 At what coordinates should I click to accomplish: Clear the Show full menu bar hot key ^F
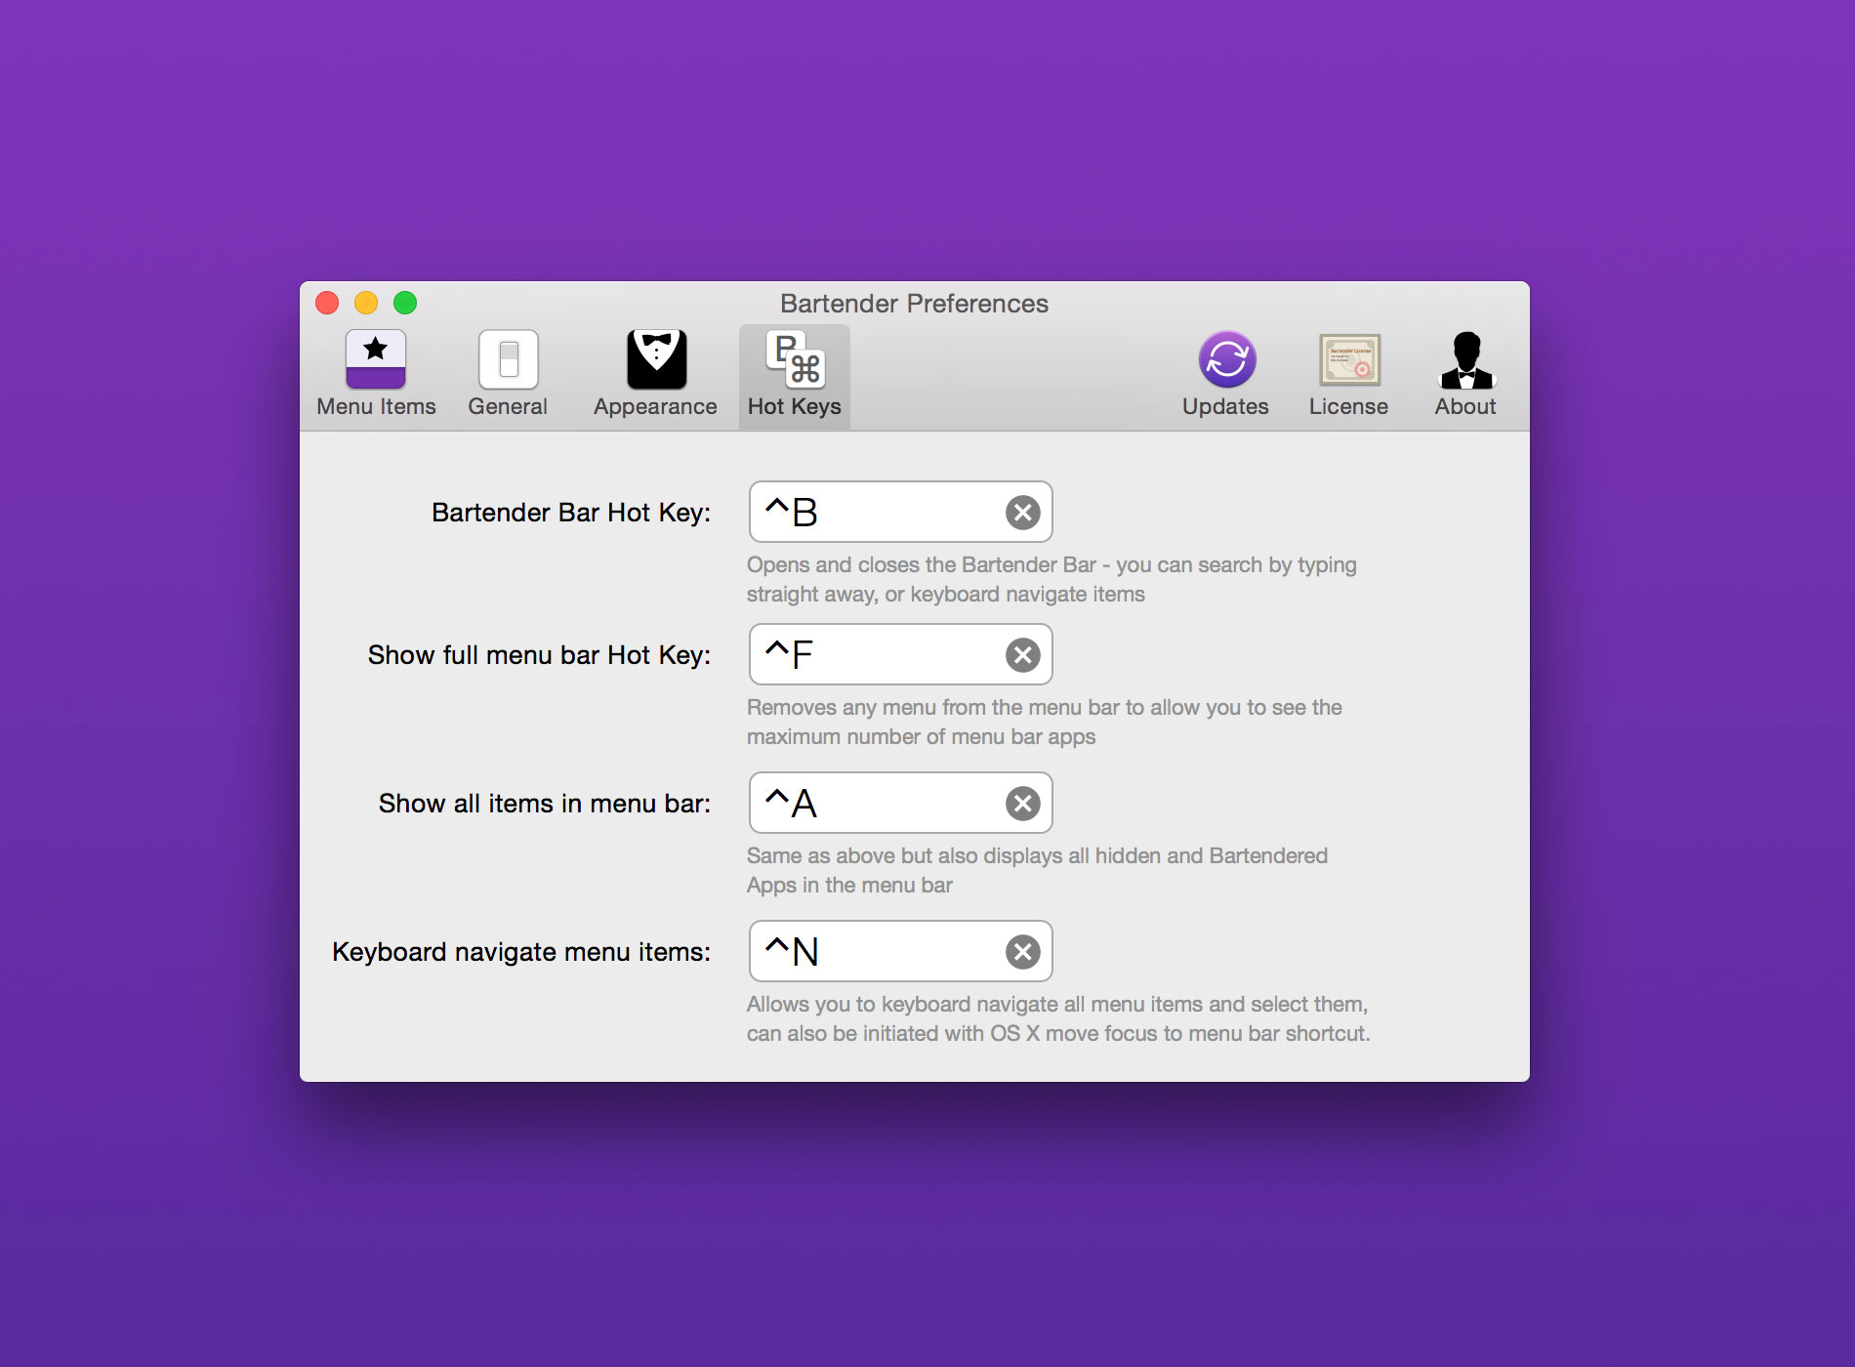1022,655
